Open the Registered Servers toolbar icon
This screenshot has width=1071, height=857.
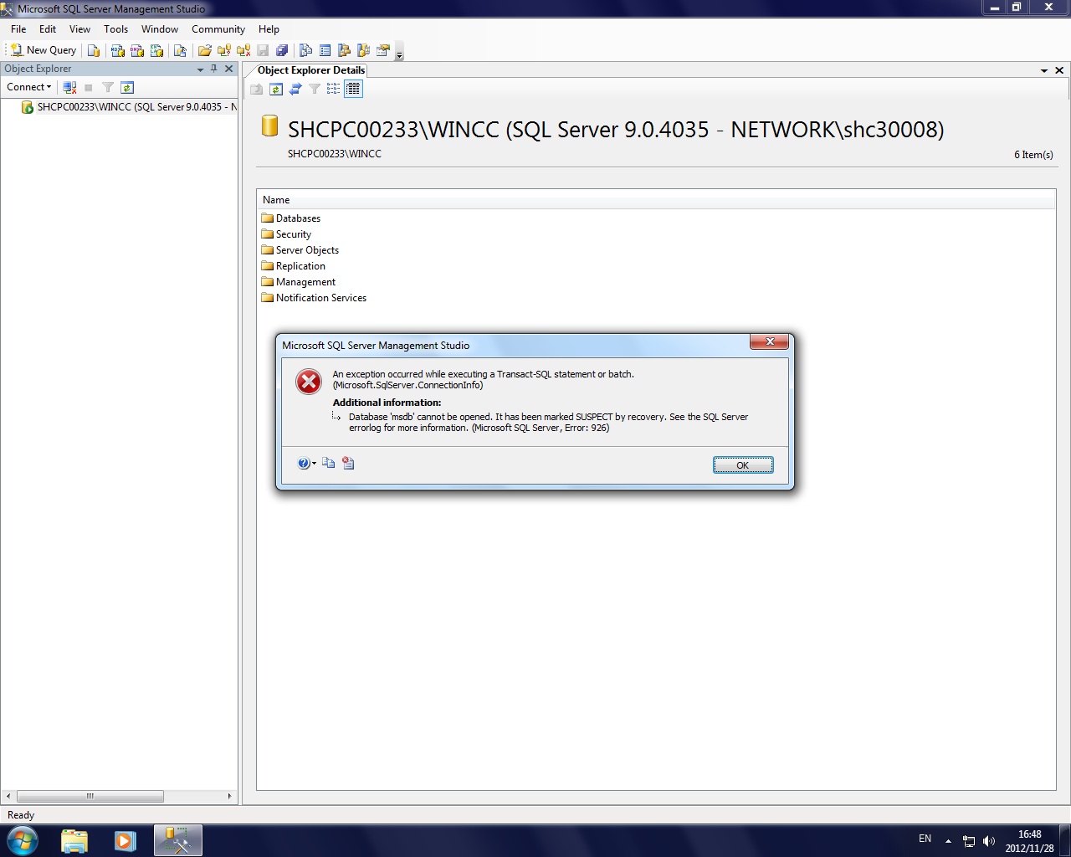point(306,50)
